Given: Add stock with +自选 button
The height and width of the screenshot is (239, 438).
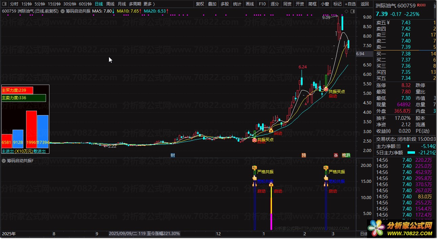Looking at the screenshot, I should click(x=350, y=4).
